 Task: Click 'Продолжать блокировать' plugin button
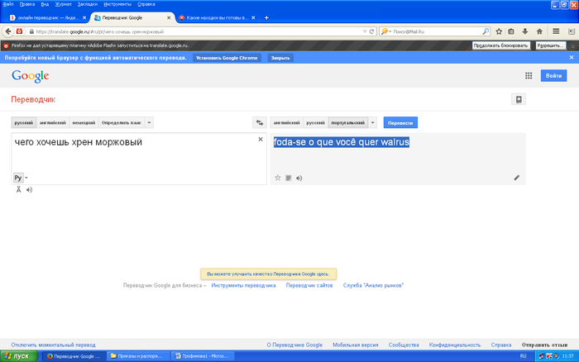tap(500, 45)
